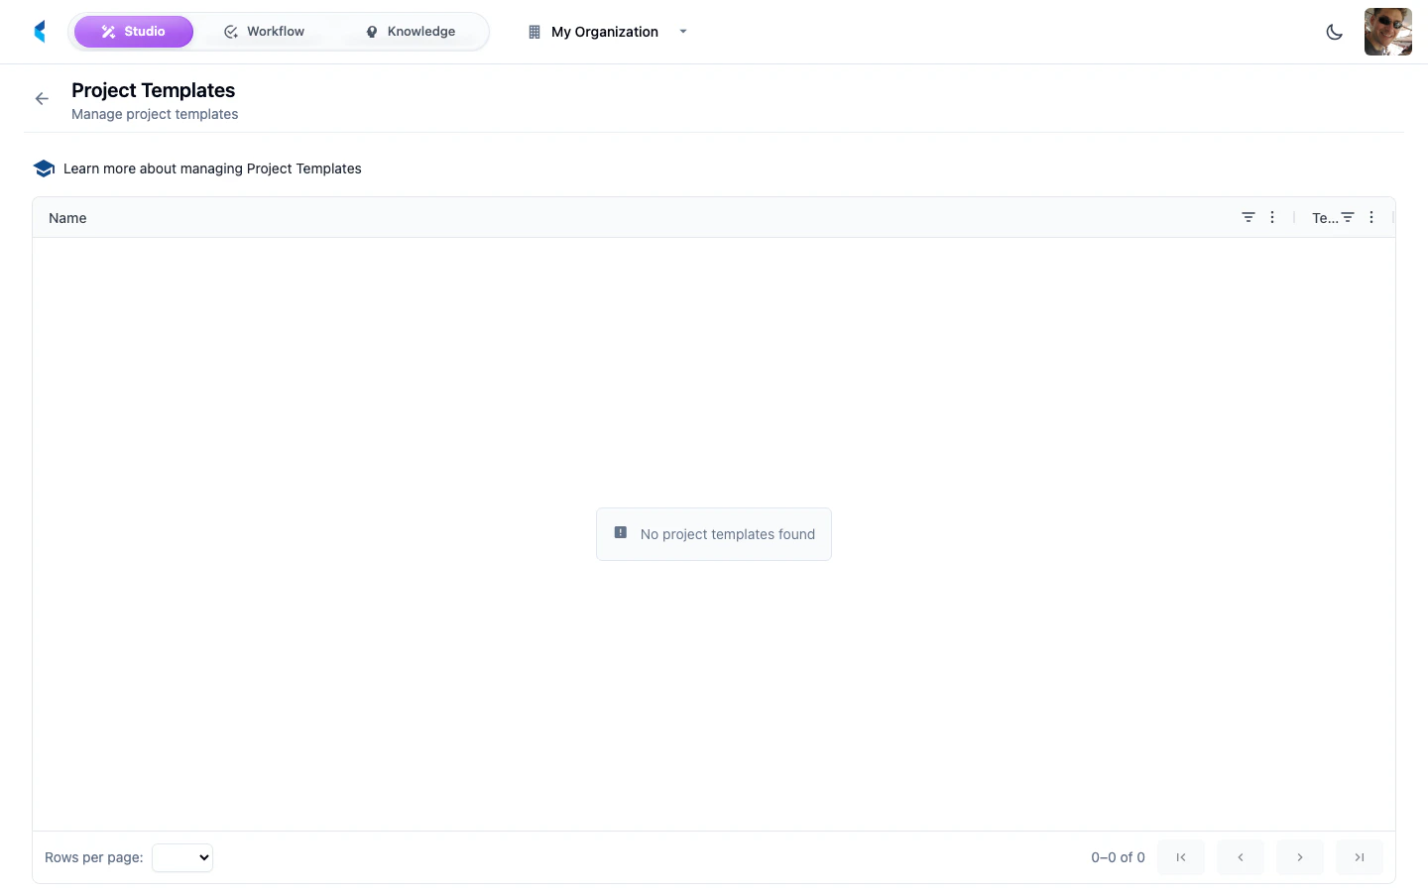Open the learn more about Project Templates link
1428x892 pixels.
coord(212,167)
